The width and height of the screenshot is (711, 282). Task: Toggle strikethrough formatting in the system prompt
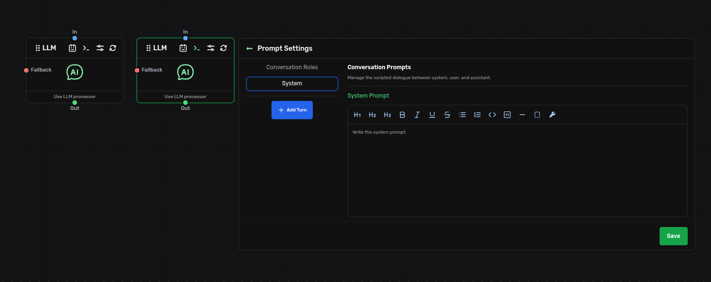click(x=447, y=115)
